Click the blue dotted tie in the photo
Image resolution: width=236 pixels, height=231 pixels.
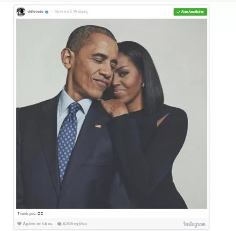pyautogui.click(x=69, y=139)
